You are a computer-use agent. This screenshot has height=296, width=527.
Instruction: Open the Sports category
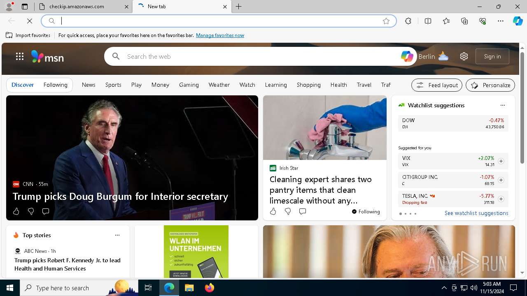[x=113, y=85]
